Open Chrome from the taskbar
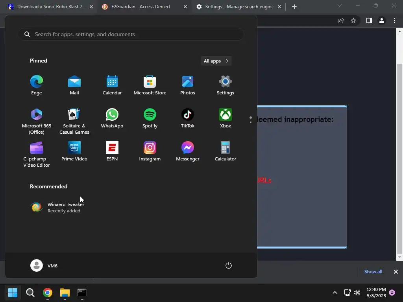The height and width of the screenshot is (302, 403). tap(48, 293)
